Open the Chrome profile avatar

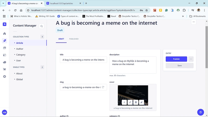point(198,10)
